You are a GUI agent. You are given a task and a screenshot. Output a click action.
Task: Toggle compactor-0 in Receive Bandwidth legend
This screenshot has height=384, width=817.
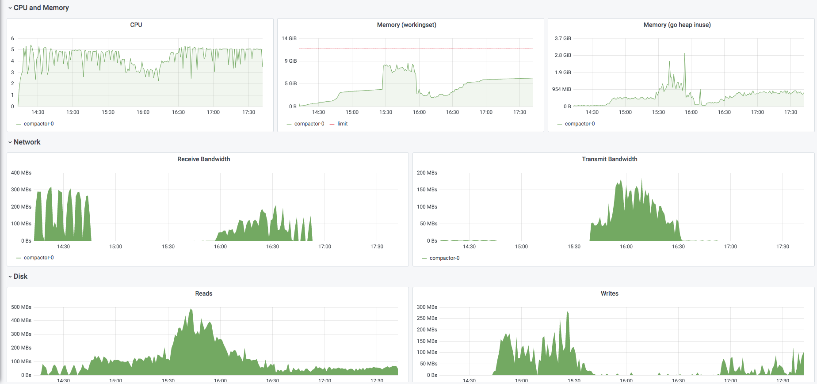[x=39, y=258]
